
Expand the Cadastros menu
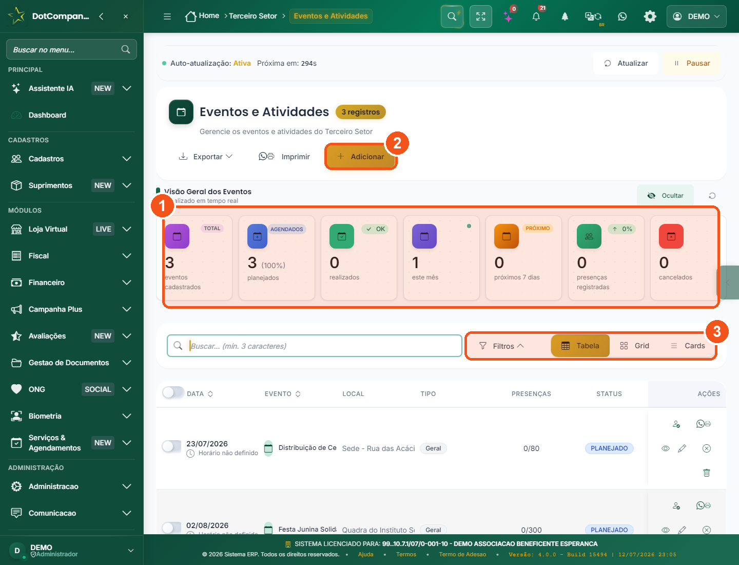point(71,159)
